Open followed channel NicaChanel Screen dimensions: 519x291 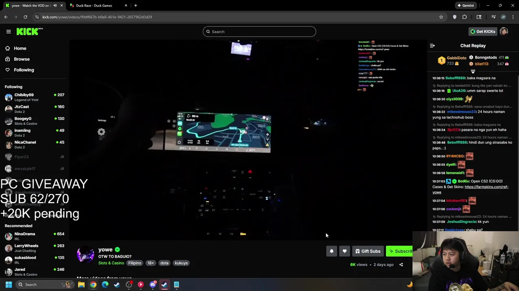pos(34,145)
